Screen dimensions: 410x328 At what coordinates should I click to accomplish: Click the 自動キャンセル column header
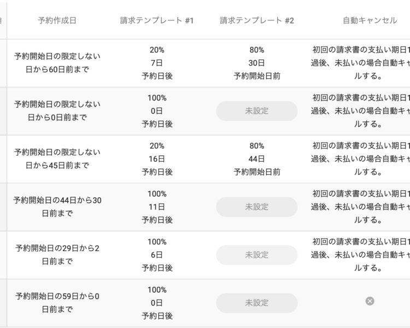click(370, 20)
